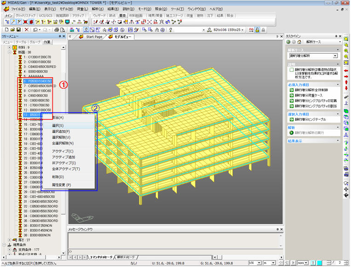Image resolution: width=351 pixels, height=267 pixels.
Task: Open the 82to106 155to25 selection dropdown
Action: coord(242,30)
